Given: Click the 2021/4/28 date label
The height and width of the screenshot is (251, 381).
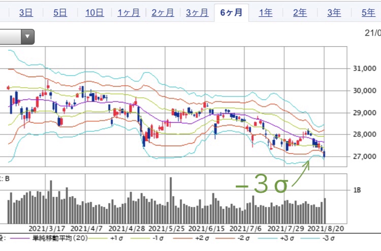Looking at the screenshot, I should pyautogui.click(x=126, y=229).
